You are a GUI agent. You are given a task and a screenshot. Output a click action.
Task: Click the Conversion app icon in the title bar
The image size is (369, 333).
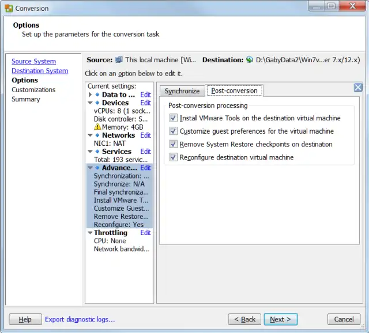tap(9, 9)
